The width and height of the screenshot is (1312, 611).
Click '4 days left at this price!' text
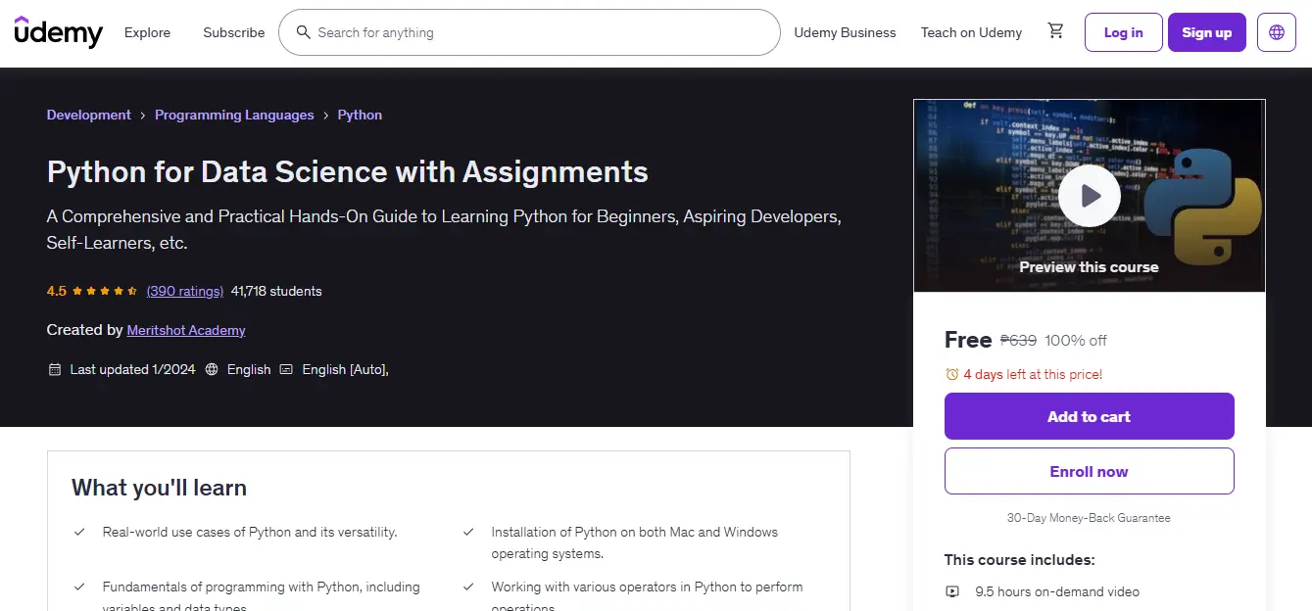click(1033, 374)
